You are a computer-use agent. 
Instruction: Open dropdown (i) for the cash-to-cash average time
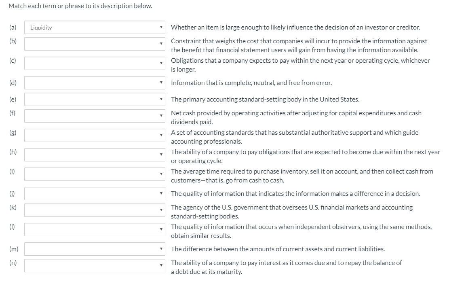[x=95, y=174]
